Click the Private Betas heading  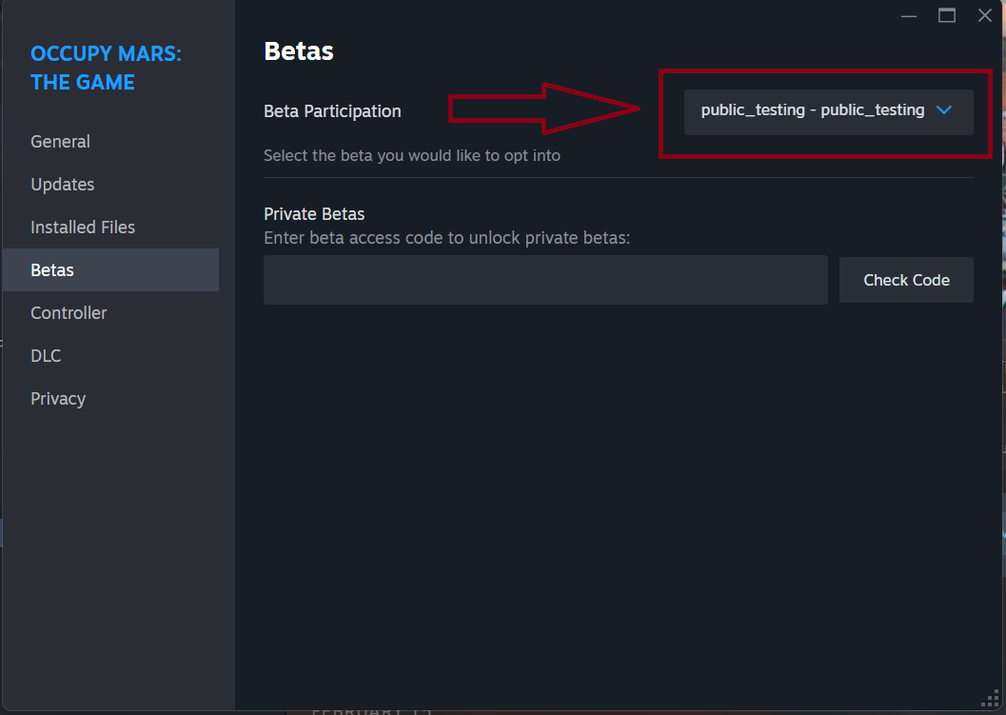[314, 213]
